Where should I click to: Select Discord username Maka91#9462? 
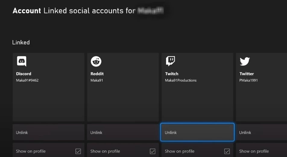click(27, 80)
